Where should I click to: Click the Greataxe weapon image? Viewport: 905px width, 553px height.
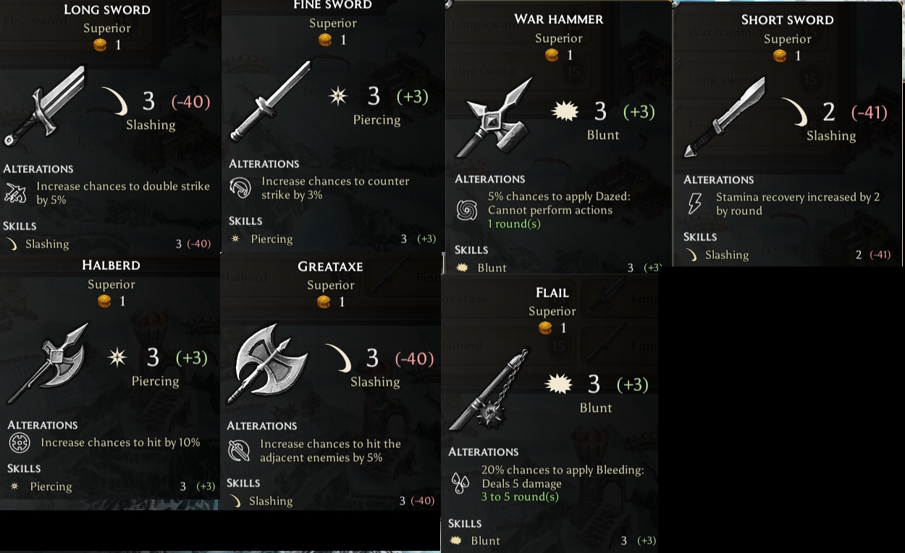268,363
